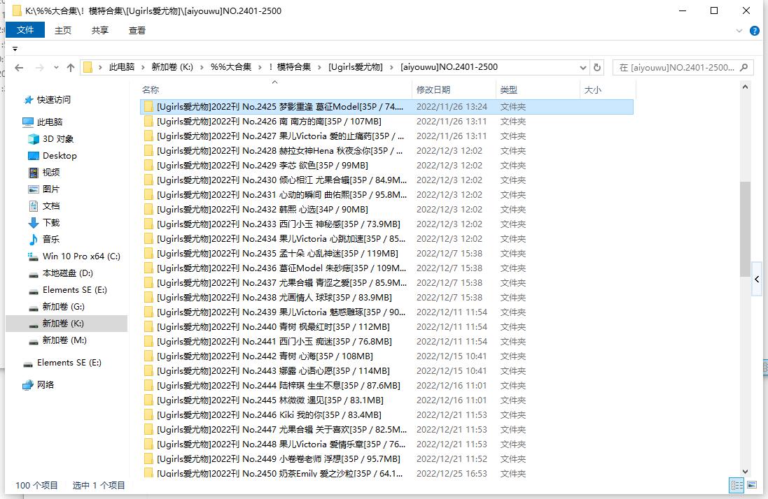Click the search magnifier icon
The width and height of the screenshot is (768, 499).
click(x=744, y=68)
